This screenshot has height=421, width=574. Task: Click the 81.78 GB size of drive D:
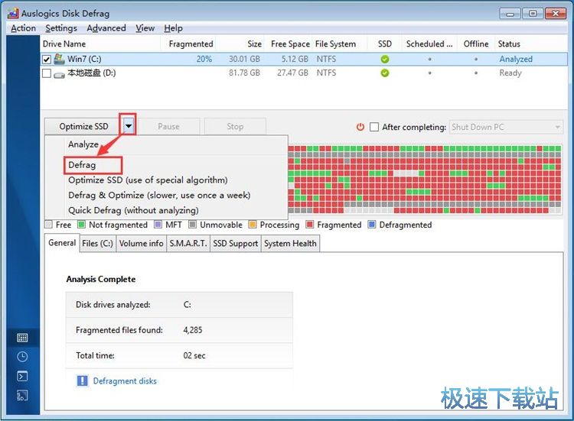(x=245, y=73)
